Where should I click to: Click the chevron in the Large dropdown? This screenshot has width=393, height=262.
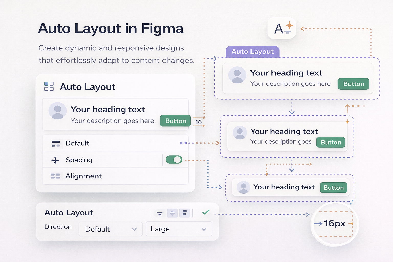[204, 229]
